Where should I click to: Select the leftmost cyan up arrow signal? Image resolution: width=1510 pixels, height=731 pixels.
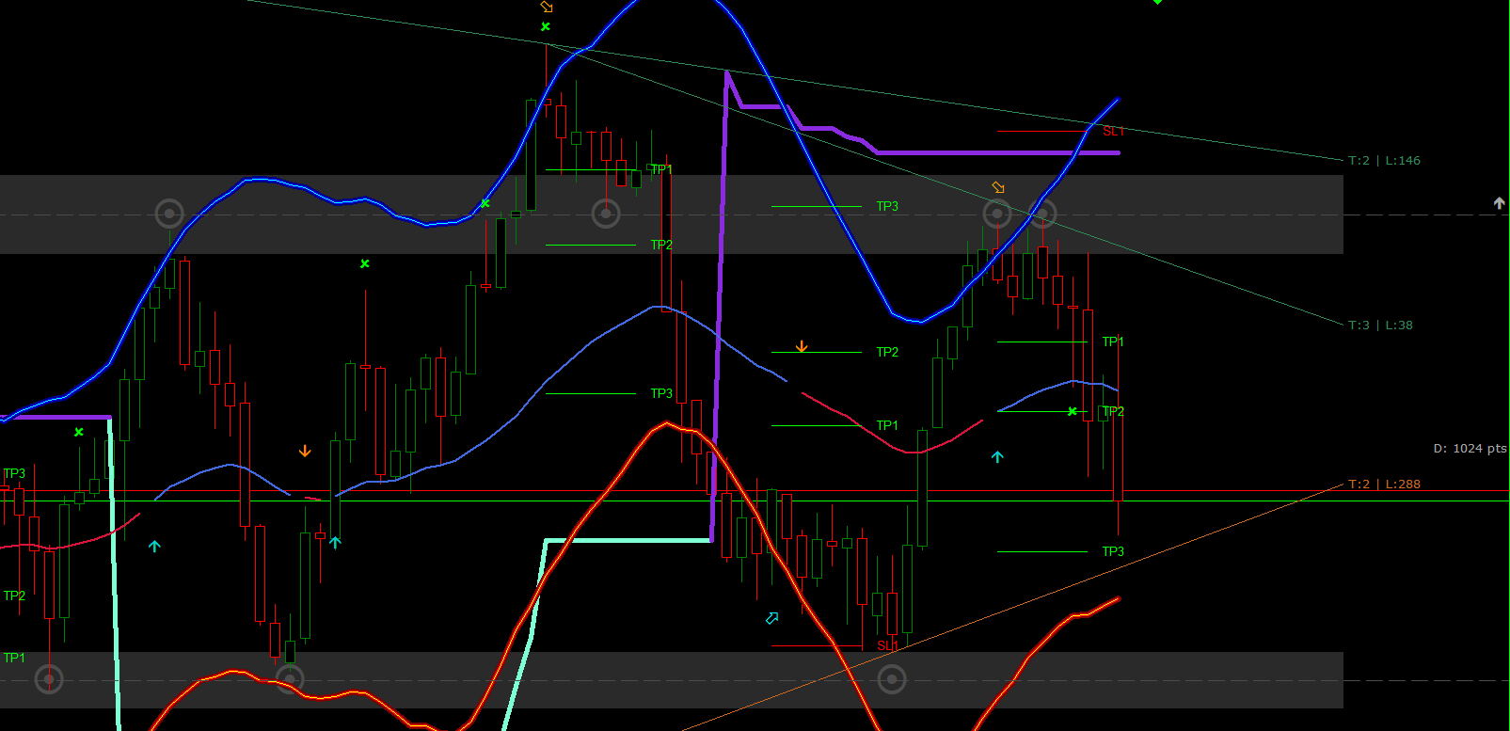click(154, 546)
